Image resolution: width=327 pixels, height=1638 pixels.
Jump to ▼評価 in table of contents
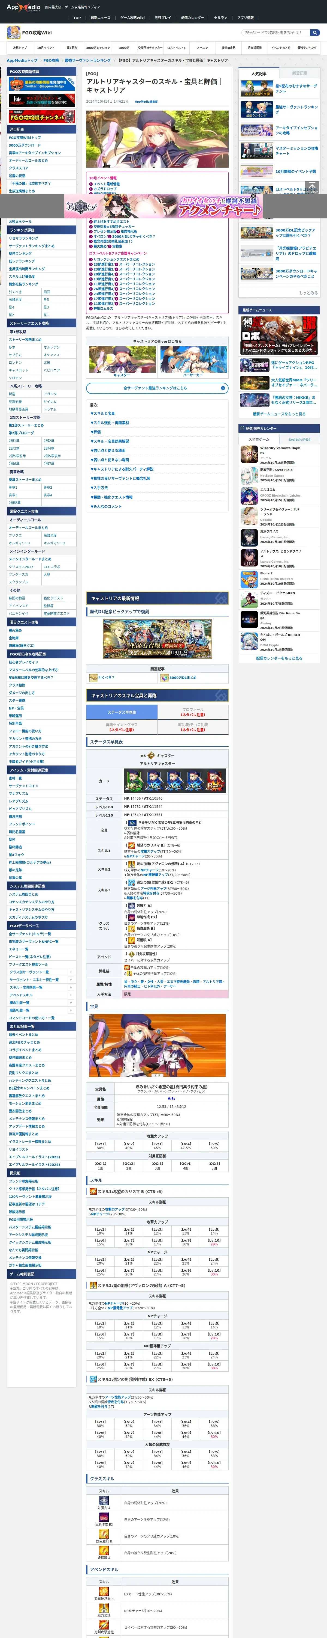95,432
